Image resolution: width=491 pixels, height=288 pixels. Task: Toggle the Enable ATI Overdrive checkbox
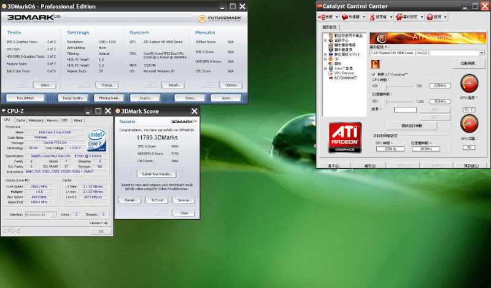(373, 74)
